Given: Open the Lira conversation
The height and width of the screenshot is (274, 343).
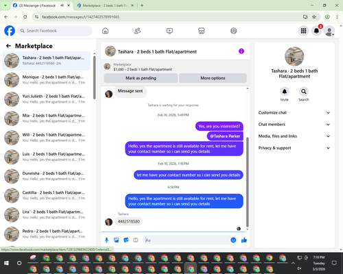Looking at the screenshot, I should [x=47, y=214].
